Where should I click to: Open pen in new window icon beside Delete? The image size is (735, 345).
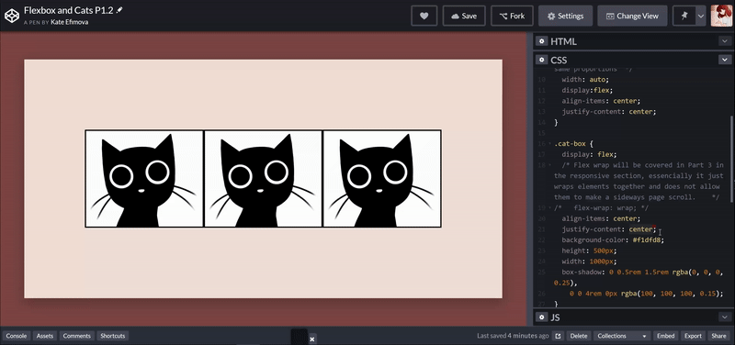[x=559, y=336]
